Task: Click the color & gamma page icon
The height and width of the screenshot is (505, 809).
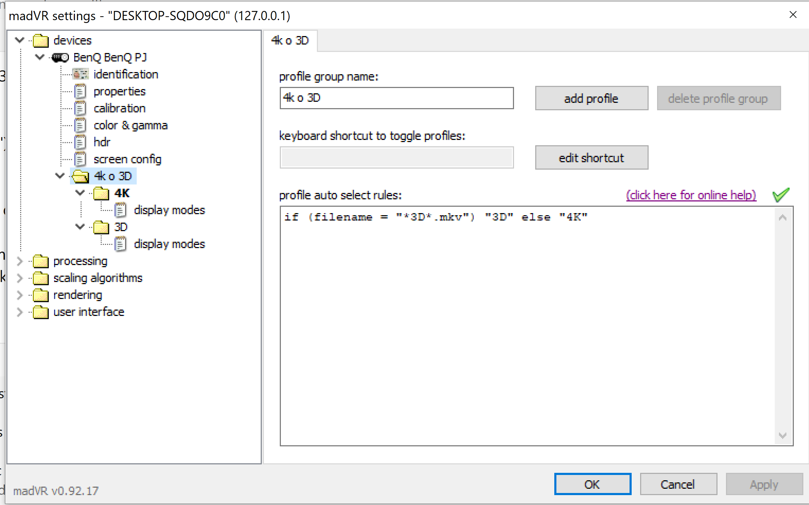Action: click(x=81, y=125)
